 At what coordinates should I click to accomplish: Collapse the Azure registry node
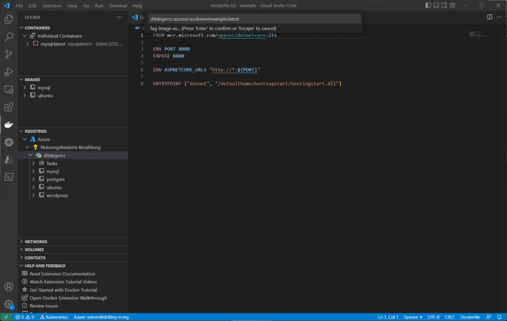click(x=25, y=139)
